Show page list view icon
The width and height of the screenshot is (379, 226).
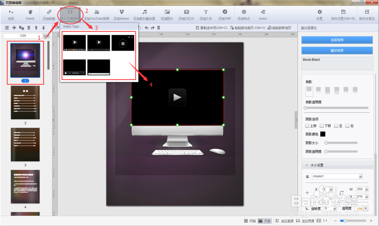pos(7,28)
